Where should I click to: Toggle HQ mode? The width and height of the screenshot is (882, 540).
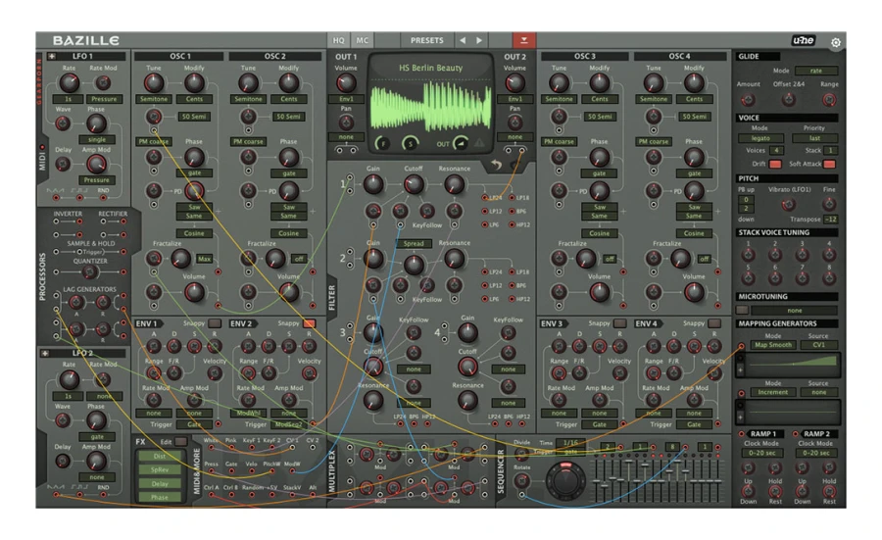click(339, 40)
